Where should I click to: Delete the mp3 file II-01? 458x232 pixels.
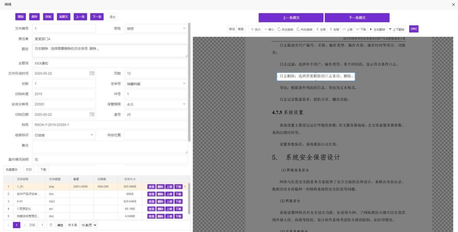[x=160, y=202]
